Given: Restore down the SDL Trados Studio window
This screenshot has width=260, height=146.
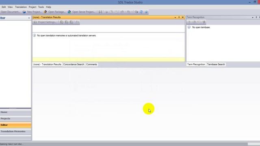Looking at the screenshot, I should click(255, 2).
